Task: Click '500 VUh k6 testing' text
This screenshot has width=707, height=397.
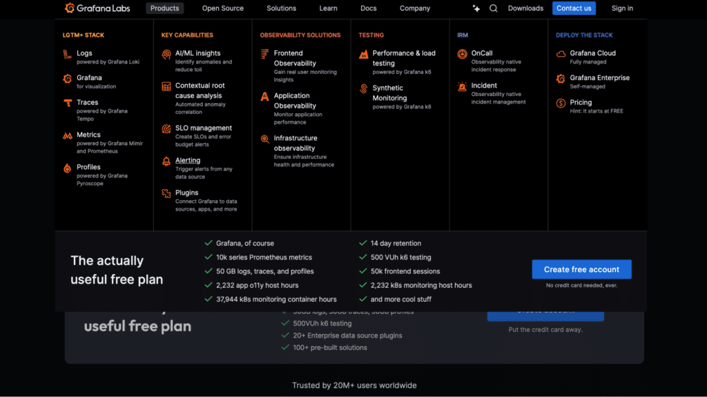Action: tap(401, 257)
